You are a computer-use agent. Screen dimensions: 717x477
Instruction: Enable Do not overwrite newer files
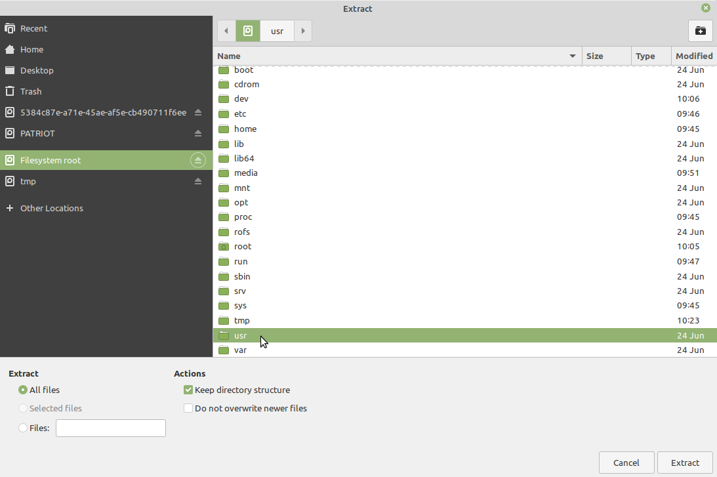(x=189, y=408)
